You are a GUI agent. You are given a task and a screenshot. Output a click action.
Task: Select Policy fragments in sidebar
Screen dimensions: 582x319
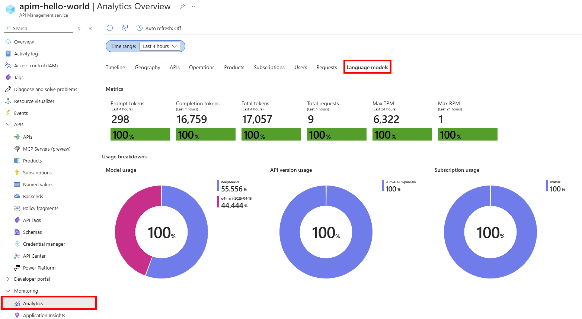point(40,208)
